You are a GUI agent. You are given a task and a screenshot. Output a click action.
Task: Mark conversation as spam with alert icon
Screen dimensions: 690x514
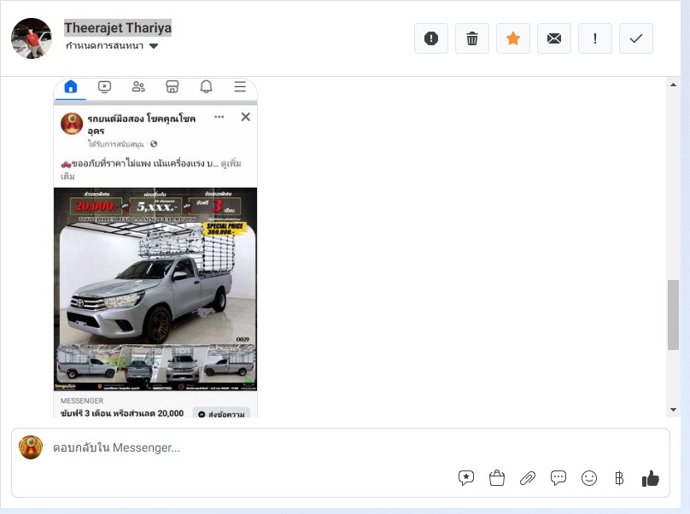tap(431, 38)
